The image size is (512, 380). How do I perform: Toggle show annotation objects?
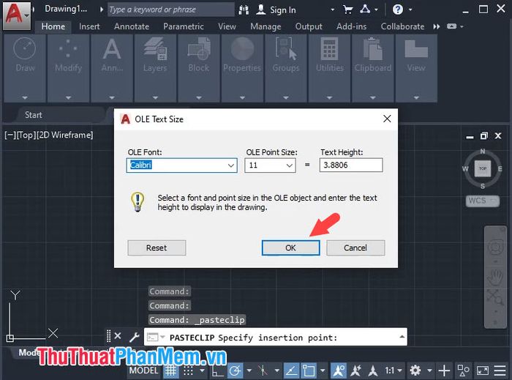[x=338, y=370]
